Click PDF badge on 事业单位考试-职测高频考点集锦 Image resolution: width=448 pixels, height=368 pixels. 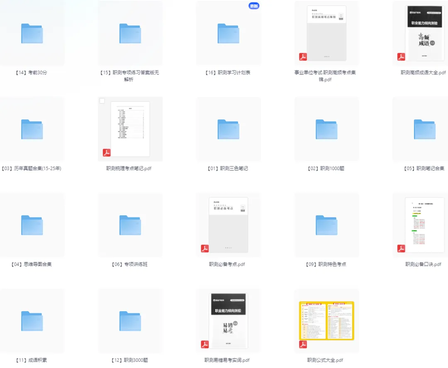303,57
